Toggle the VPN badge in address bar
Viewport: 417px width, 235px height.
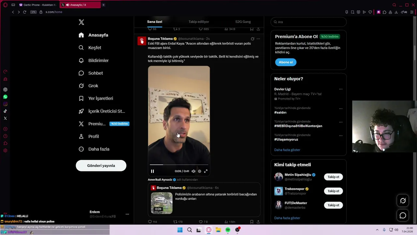click(33, 12)
